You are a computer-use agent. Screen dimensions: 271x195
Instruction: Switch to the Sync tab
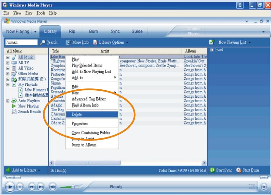tap(115, 31)
